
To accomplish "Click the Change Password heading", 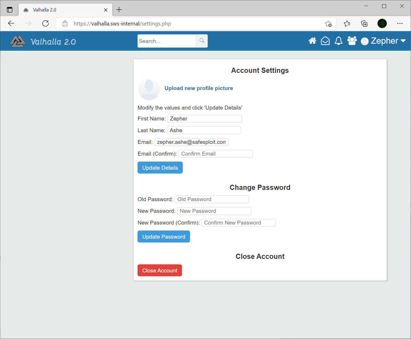I will (x=260, y=188).
